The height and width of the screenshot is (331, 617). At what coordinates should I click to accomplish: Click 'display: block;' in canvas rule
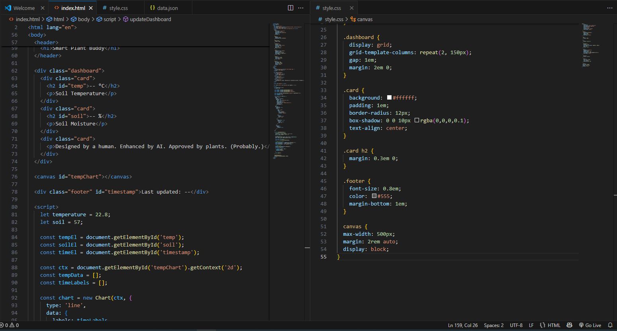[x=366, y=249]
